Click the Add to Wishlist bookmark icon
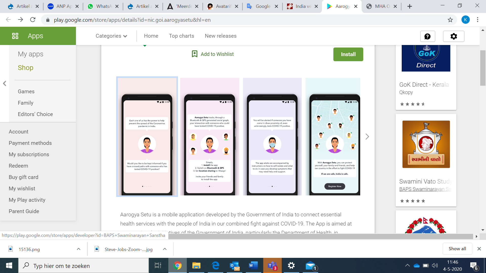 194,54
